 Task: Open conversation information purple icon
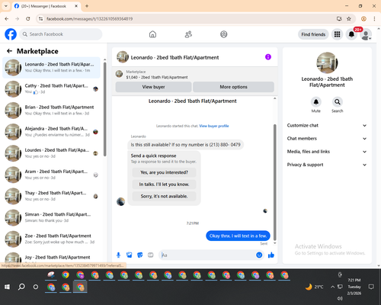[268, 57]
